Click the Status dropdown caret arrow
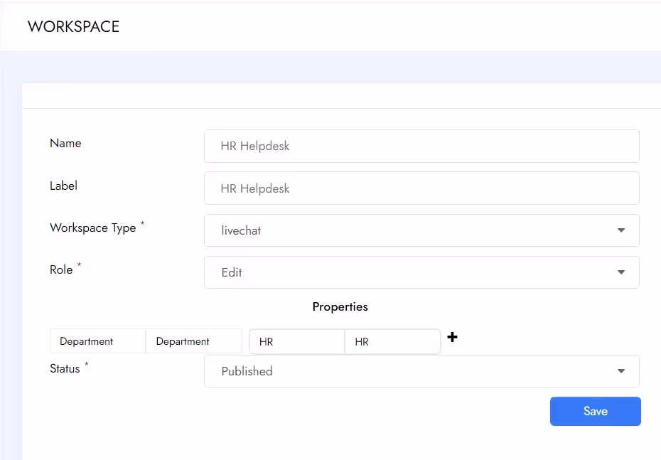 621,371
